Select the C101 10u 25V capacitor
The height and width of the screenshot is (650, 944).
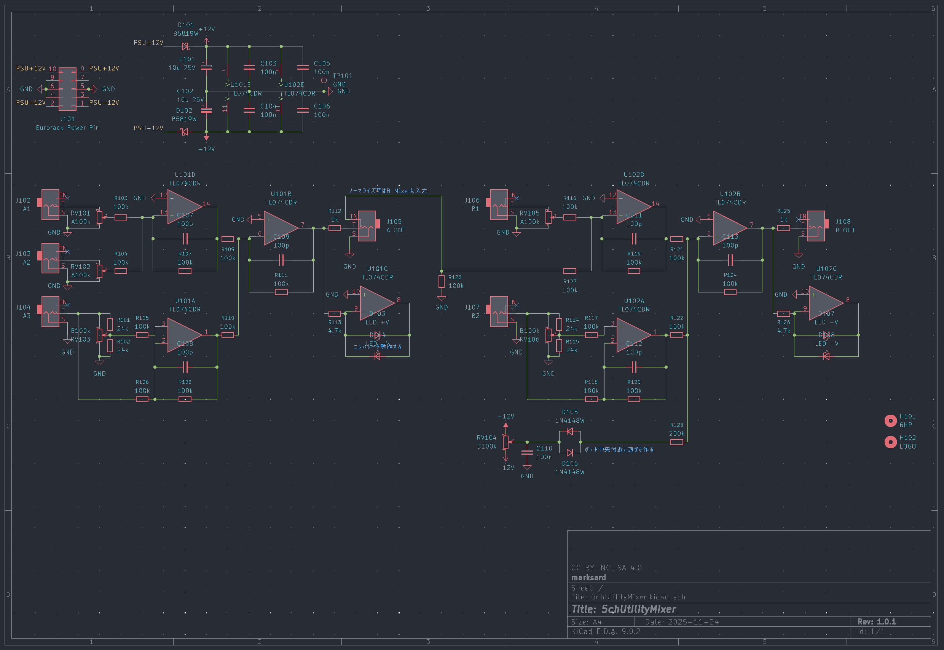(206, 68)
